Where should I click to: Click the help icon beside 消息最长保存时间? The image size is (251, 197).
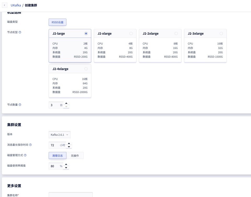30,145
